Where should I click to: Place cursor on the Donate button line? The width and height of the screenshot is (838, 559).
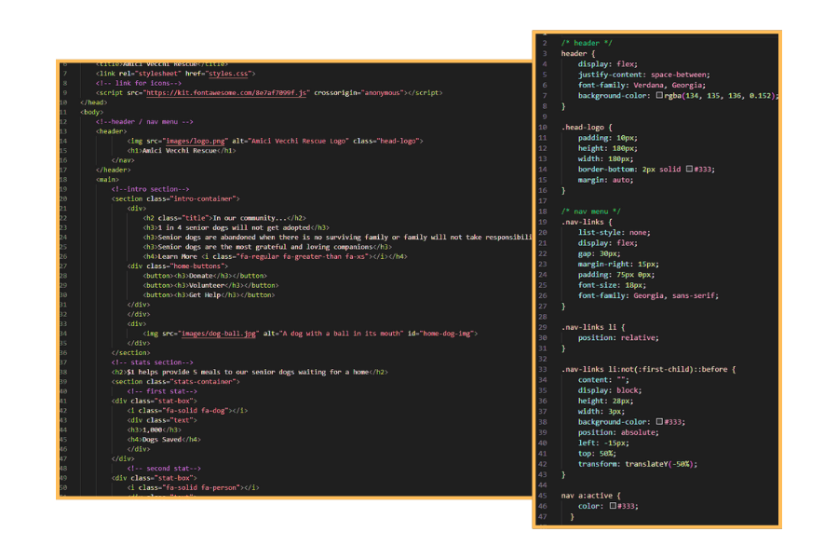coord(205,276)
